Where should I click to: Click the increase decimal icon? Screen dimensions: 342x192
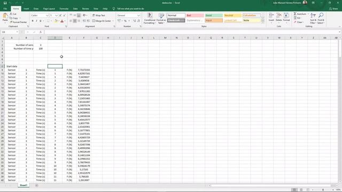134,21
